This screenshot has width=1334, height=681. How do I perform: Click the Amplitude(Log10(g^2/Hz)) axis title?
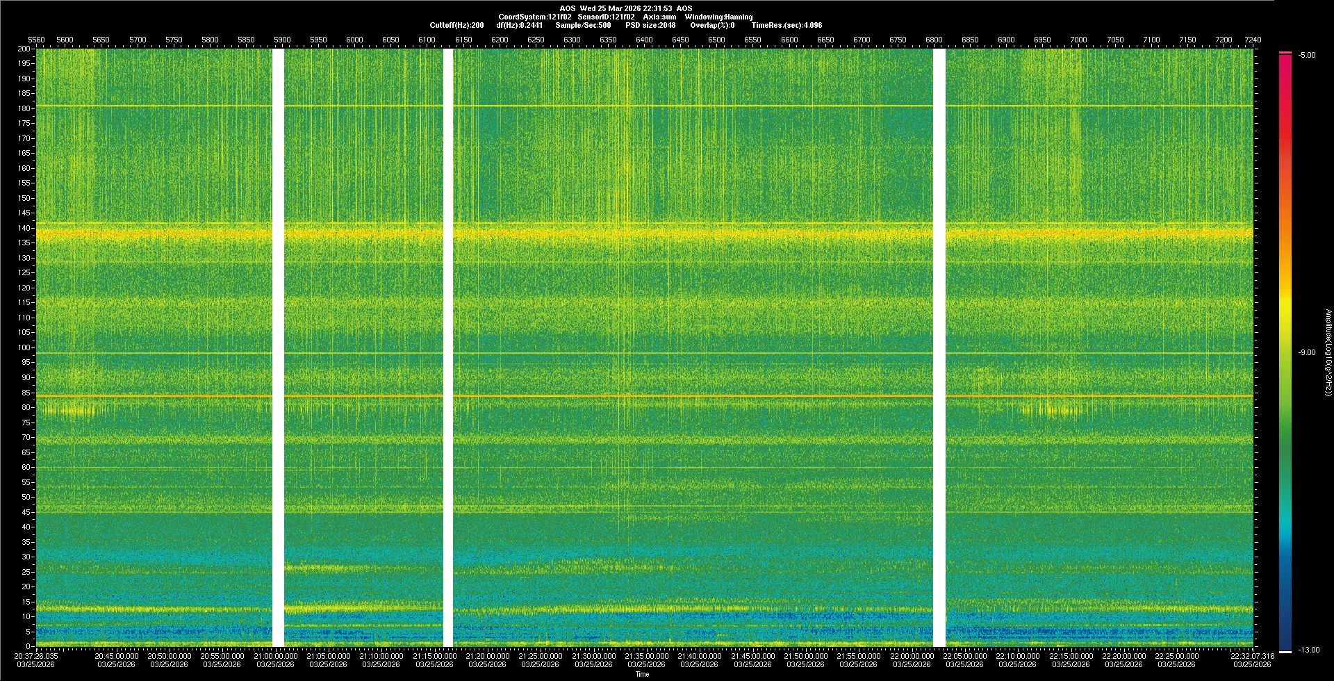[1328, 353]
